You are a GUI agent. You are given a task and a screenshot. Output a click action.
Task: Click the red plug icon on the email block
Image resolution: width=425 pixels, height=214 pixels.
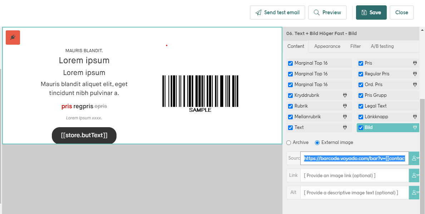click(13, 37)
